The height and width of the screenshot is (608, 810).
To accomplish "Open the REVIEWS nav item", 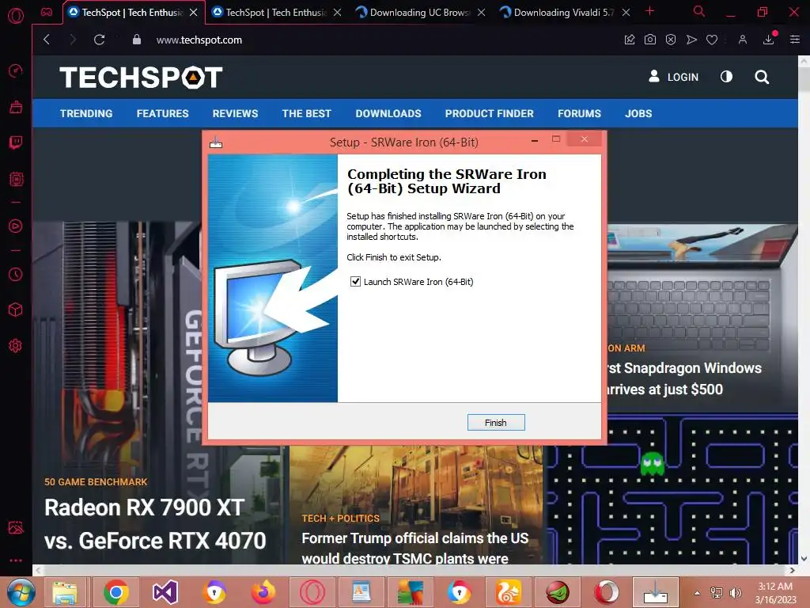I will click(235, 113).
